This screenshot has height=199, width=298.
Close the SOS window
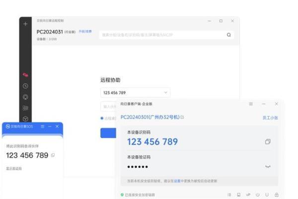click(57, 126)
